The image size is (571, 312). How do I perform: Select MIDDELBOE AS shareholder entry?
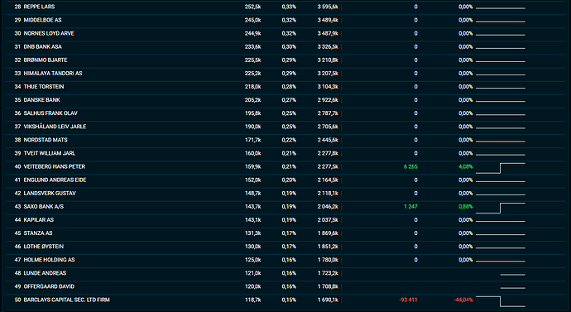point(285,20)
